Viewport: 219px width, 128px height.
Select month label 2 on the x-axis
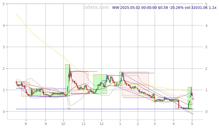coord(138,124)
